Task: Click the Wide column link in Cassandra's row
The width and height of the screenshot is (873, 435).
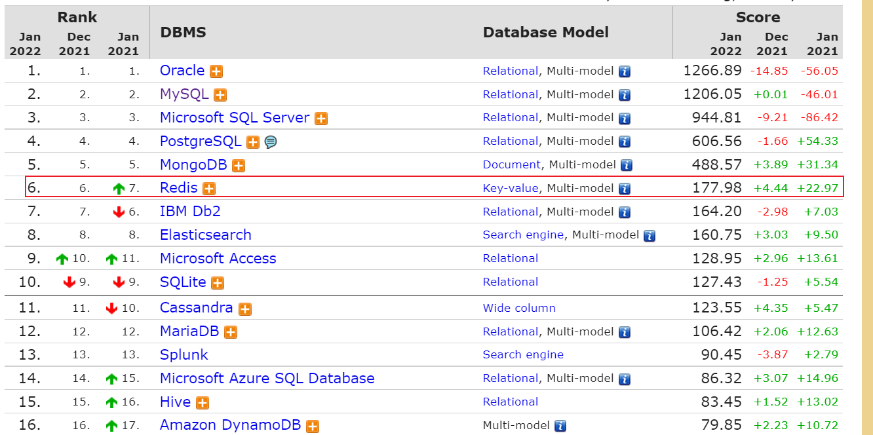Action: [x=519, y=308]
